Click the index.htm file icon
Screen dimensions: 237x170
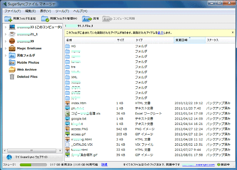click(67, 103)
